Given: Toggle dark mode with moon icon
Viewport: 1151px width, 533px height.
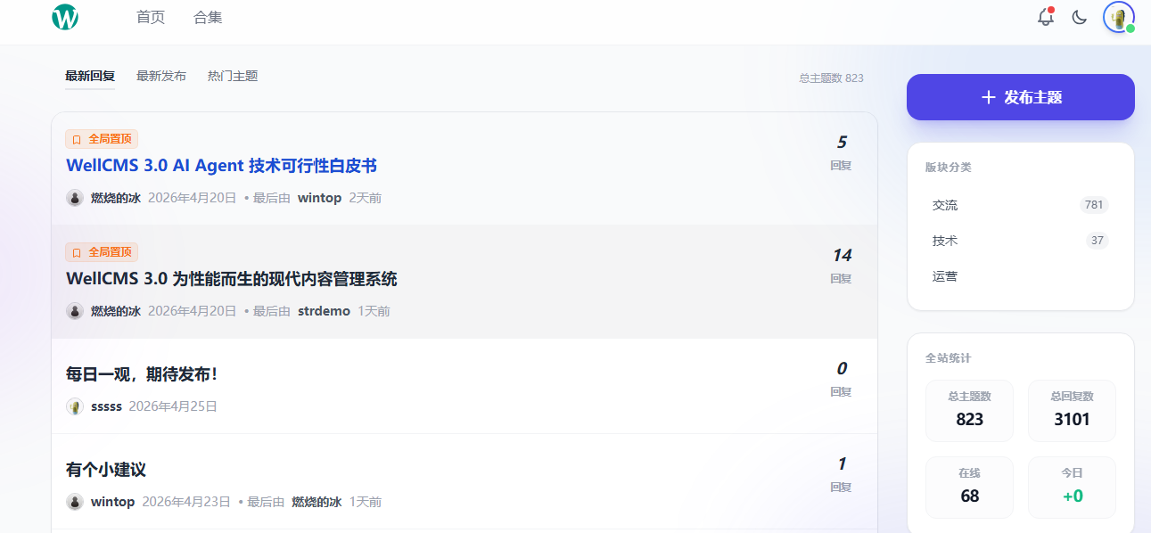Looking at the screenshot, I should pos(1080,17).
